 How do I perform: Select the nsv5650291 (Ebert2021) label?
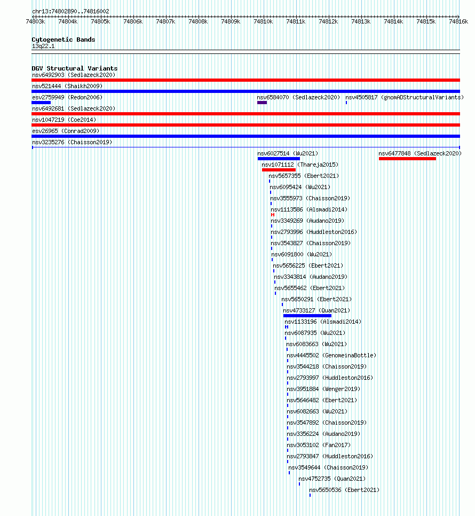[316, 299]
